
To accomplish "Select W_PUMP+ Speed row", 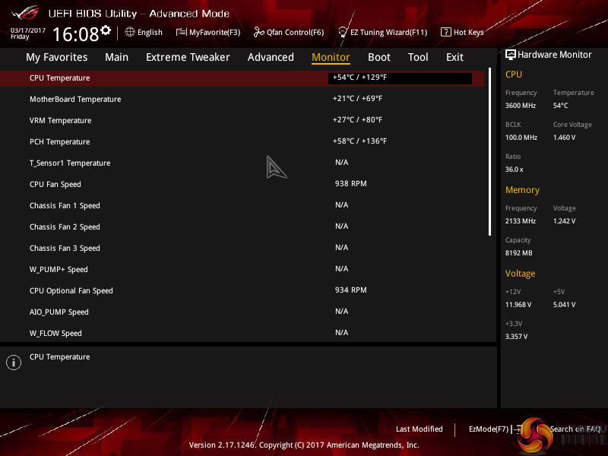I will [x=242, y=270].
